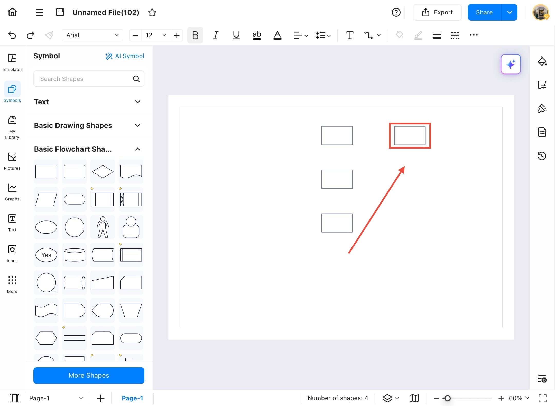The image size is (555, 406).
Task: Open version History in right sidebar
Action: (x=542, y=156)
